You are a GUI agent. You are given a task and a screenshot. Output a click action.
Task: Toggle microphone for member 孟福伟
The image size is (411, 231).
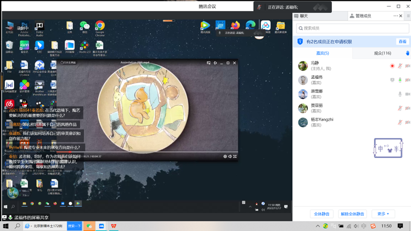400,80
